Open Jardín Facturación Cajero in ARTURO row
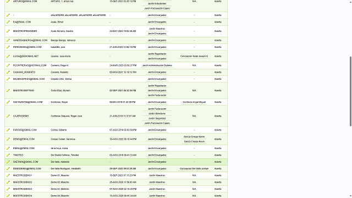Screen dimensions: 352x198 tap(157, 8)
